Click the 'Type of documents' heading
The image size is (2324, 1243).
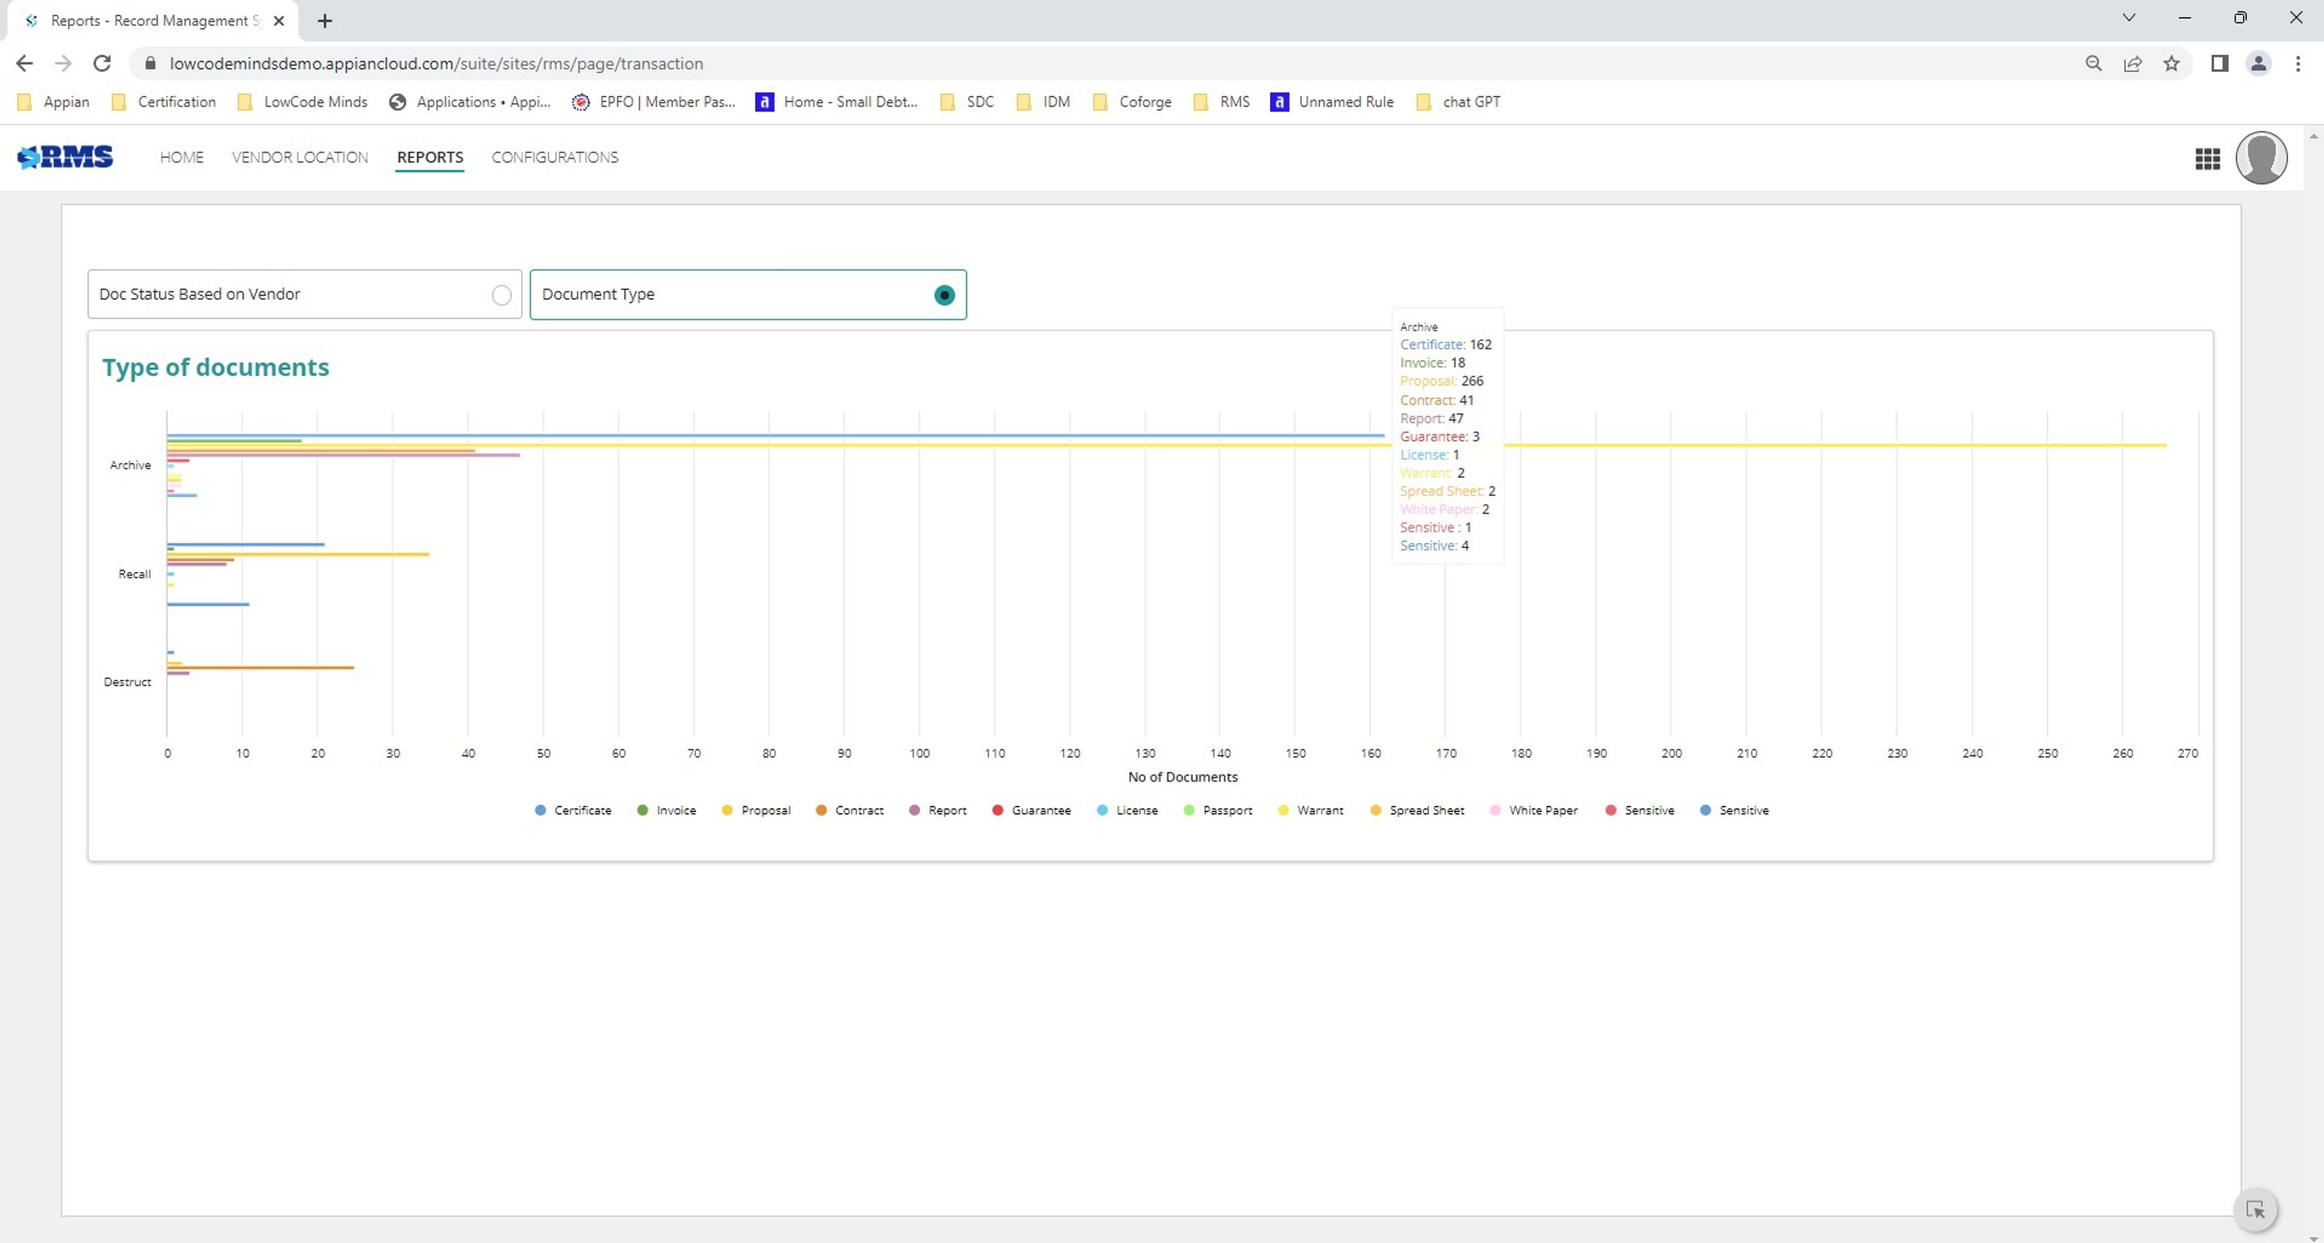pyautogui.click(x=215, y=367)
